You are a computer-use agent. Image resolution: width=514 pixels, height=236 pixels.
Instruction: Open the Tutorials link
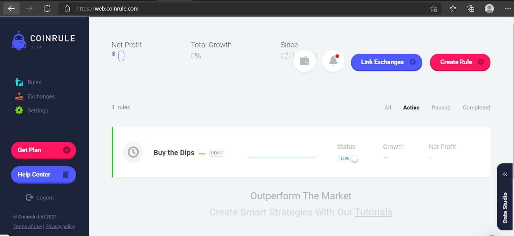point(373,212)
